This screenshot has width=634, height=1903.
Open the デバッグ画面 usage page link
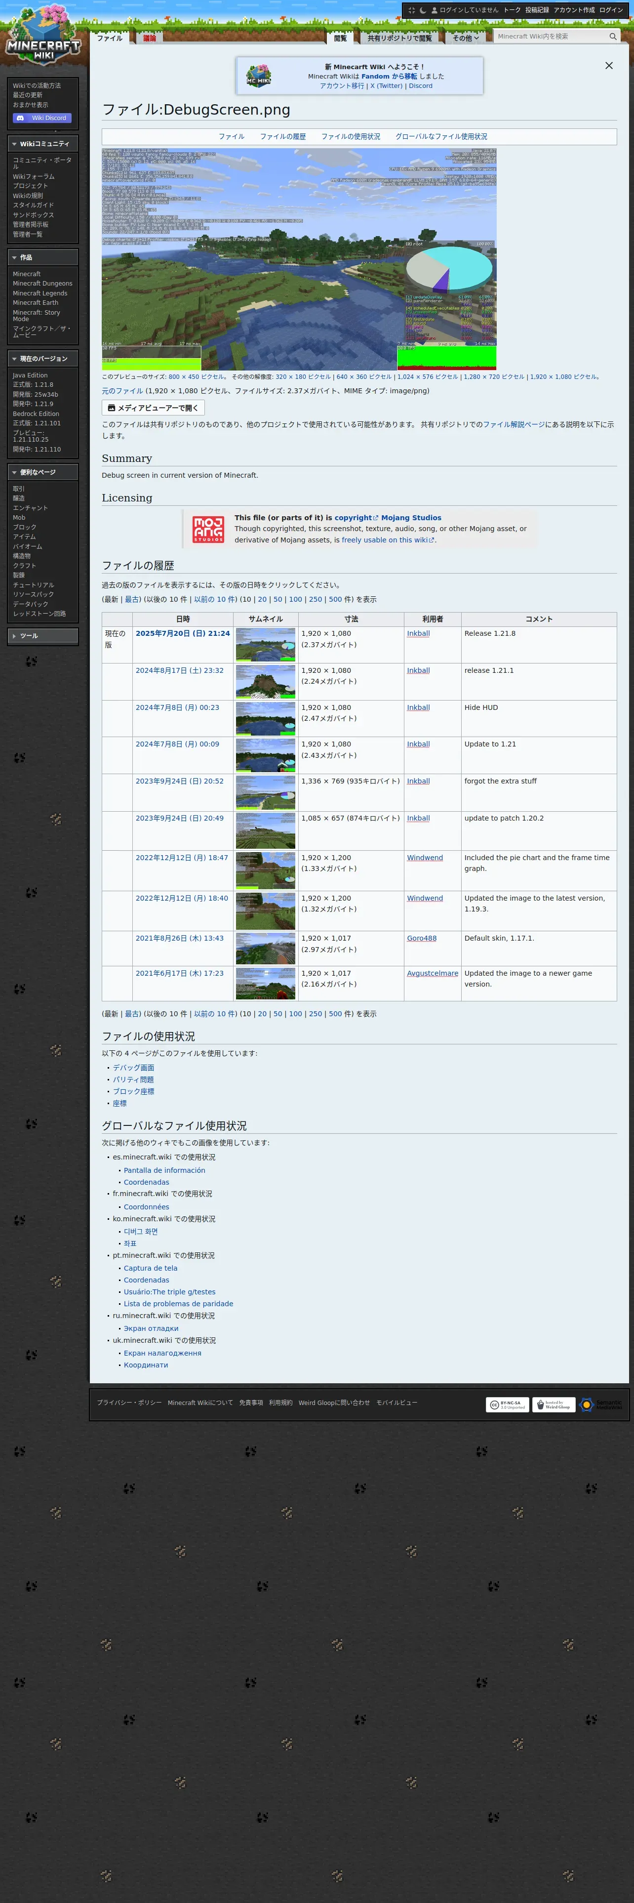point(134,1068)
